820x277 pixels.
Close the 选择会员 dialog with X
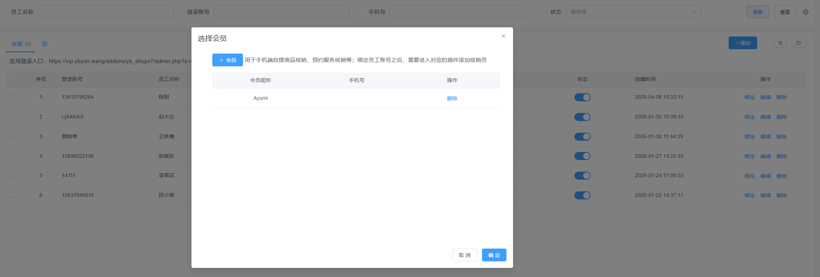click(503, 36)
